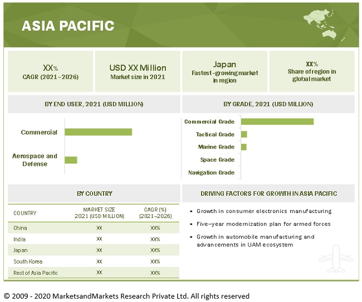Screen dimensions: 362x302
Task: Open the By End User section header
Action: click(94, 104)
